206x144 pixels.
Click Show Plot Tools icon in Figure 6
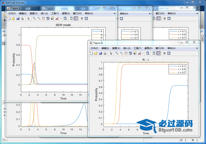[x=169, y=53]
